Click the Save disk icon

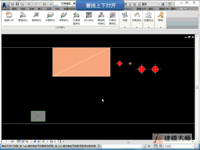pyautogui.click(x=17, y=4)
